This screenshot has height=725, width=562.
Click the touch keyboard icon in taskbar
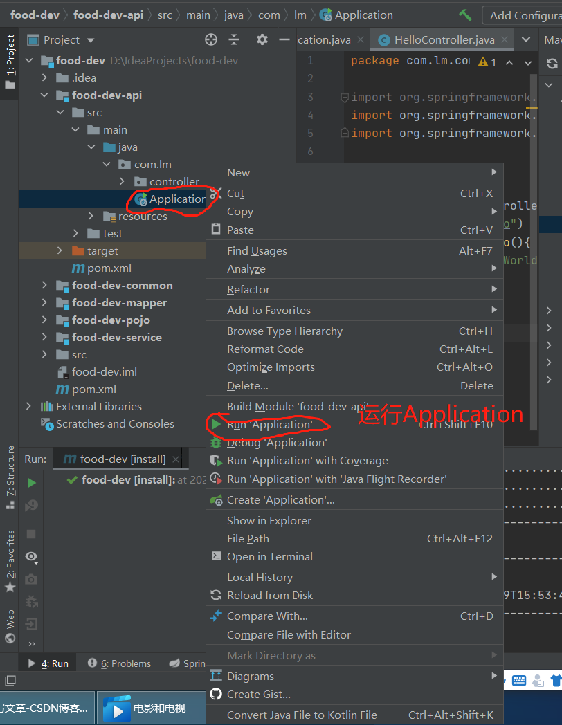click(x=519, y=680)
